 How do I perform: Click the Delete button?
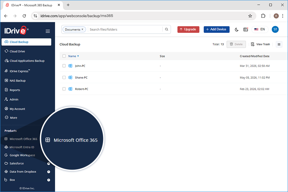pos(236,44)
